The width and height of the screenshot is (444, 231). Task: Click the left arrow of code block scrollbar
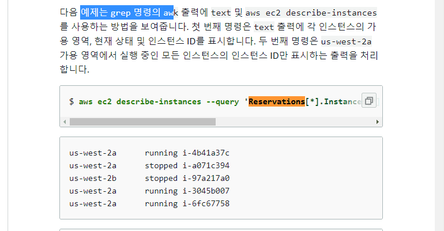pos(65,122)
